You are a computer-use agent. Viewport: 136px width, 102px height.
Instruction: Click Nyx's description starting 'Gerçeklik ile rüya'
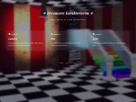click(66, 44)
